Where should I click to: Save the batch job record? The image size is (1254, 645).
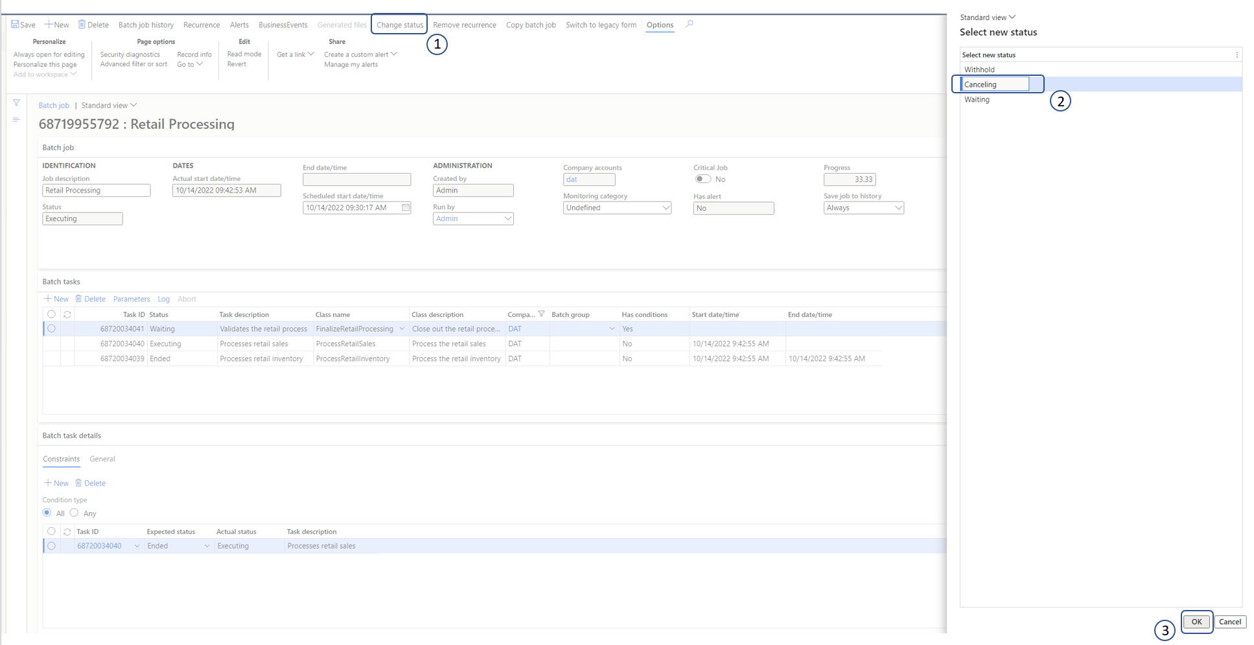pyautogui.click(x=23, y=24)
